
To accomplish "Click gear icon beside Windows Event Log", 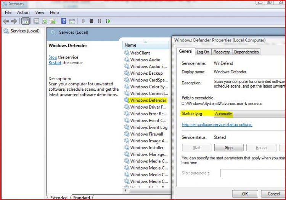I will point(127,127).
